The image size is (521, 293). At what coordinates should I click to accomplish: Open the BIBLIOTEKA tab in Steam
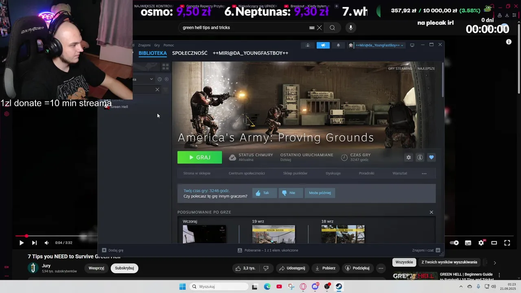coord(153,53)
